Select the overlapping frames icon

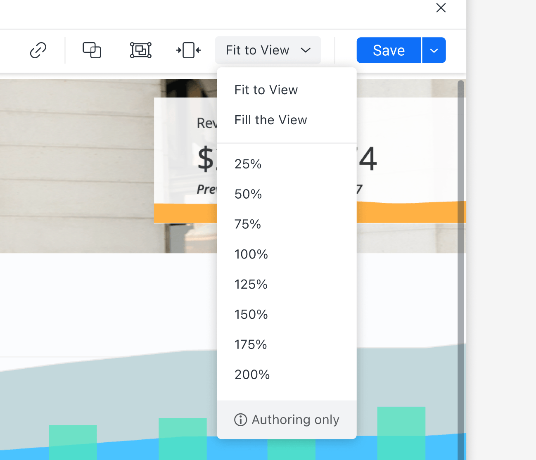[92, 50]
